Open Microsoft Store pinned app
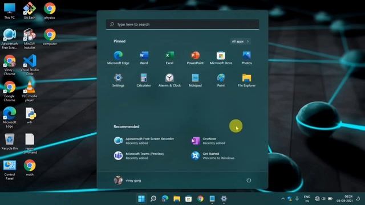This screenshot has width=365, height=205. click(221, 58)
